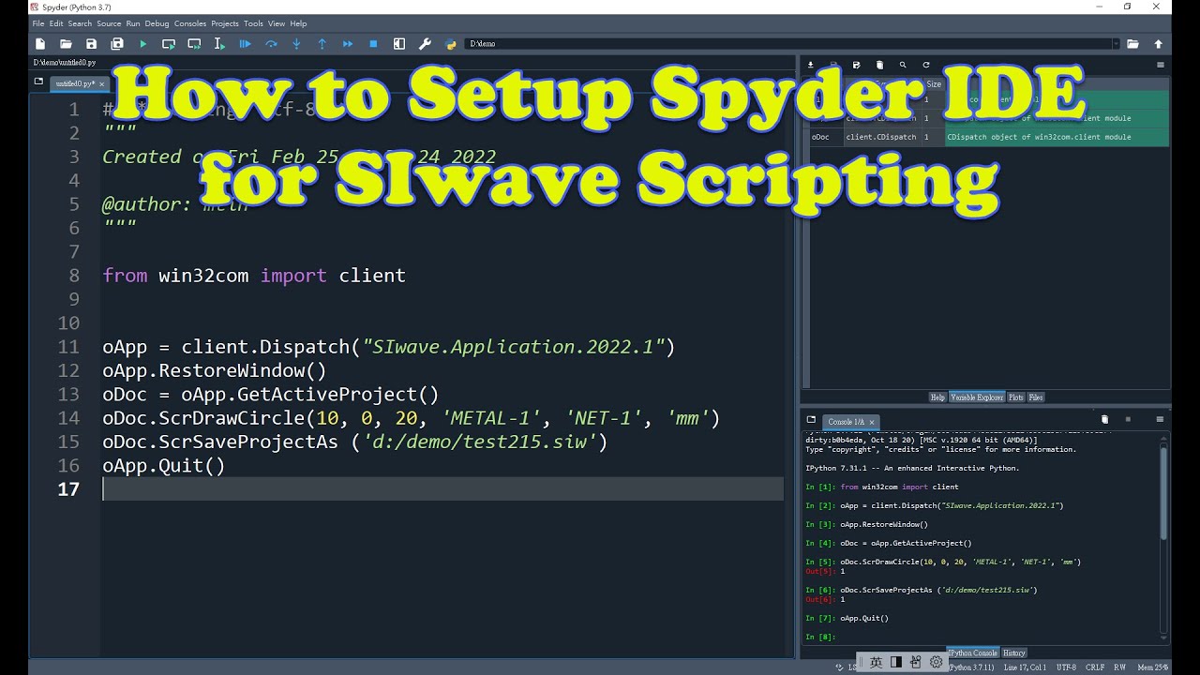Click the CRLF line ending status entry
This screenshot has height=675, width=1200.
1095,667
